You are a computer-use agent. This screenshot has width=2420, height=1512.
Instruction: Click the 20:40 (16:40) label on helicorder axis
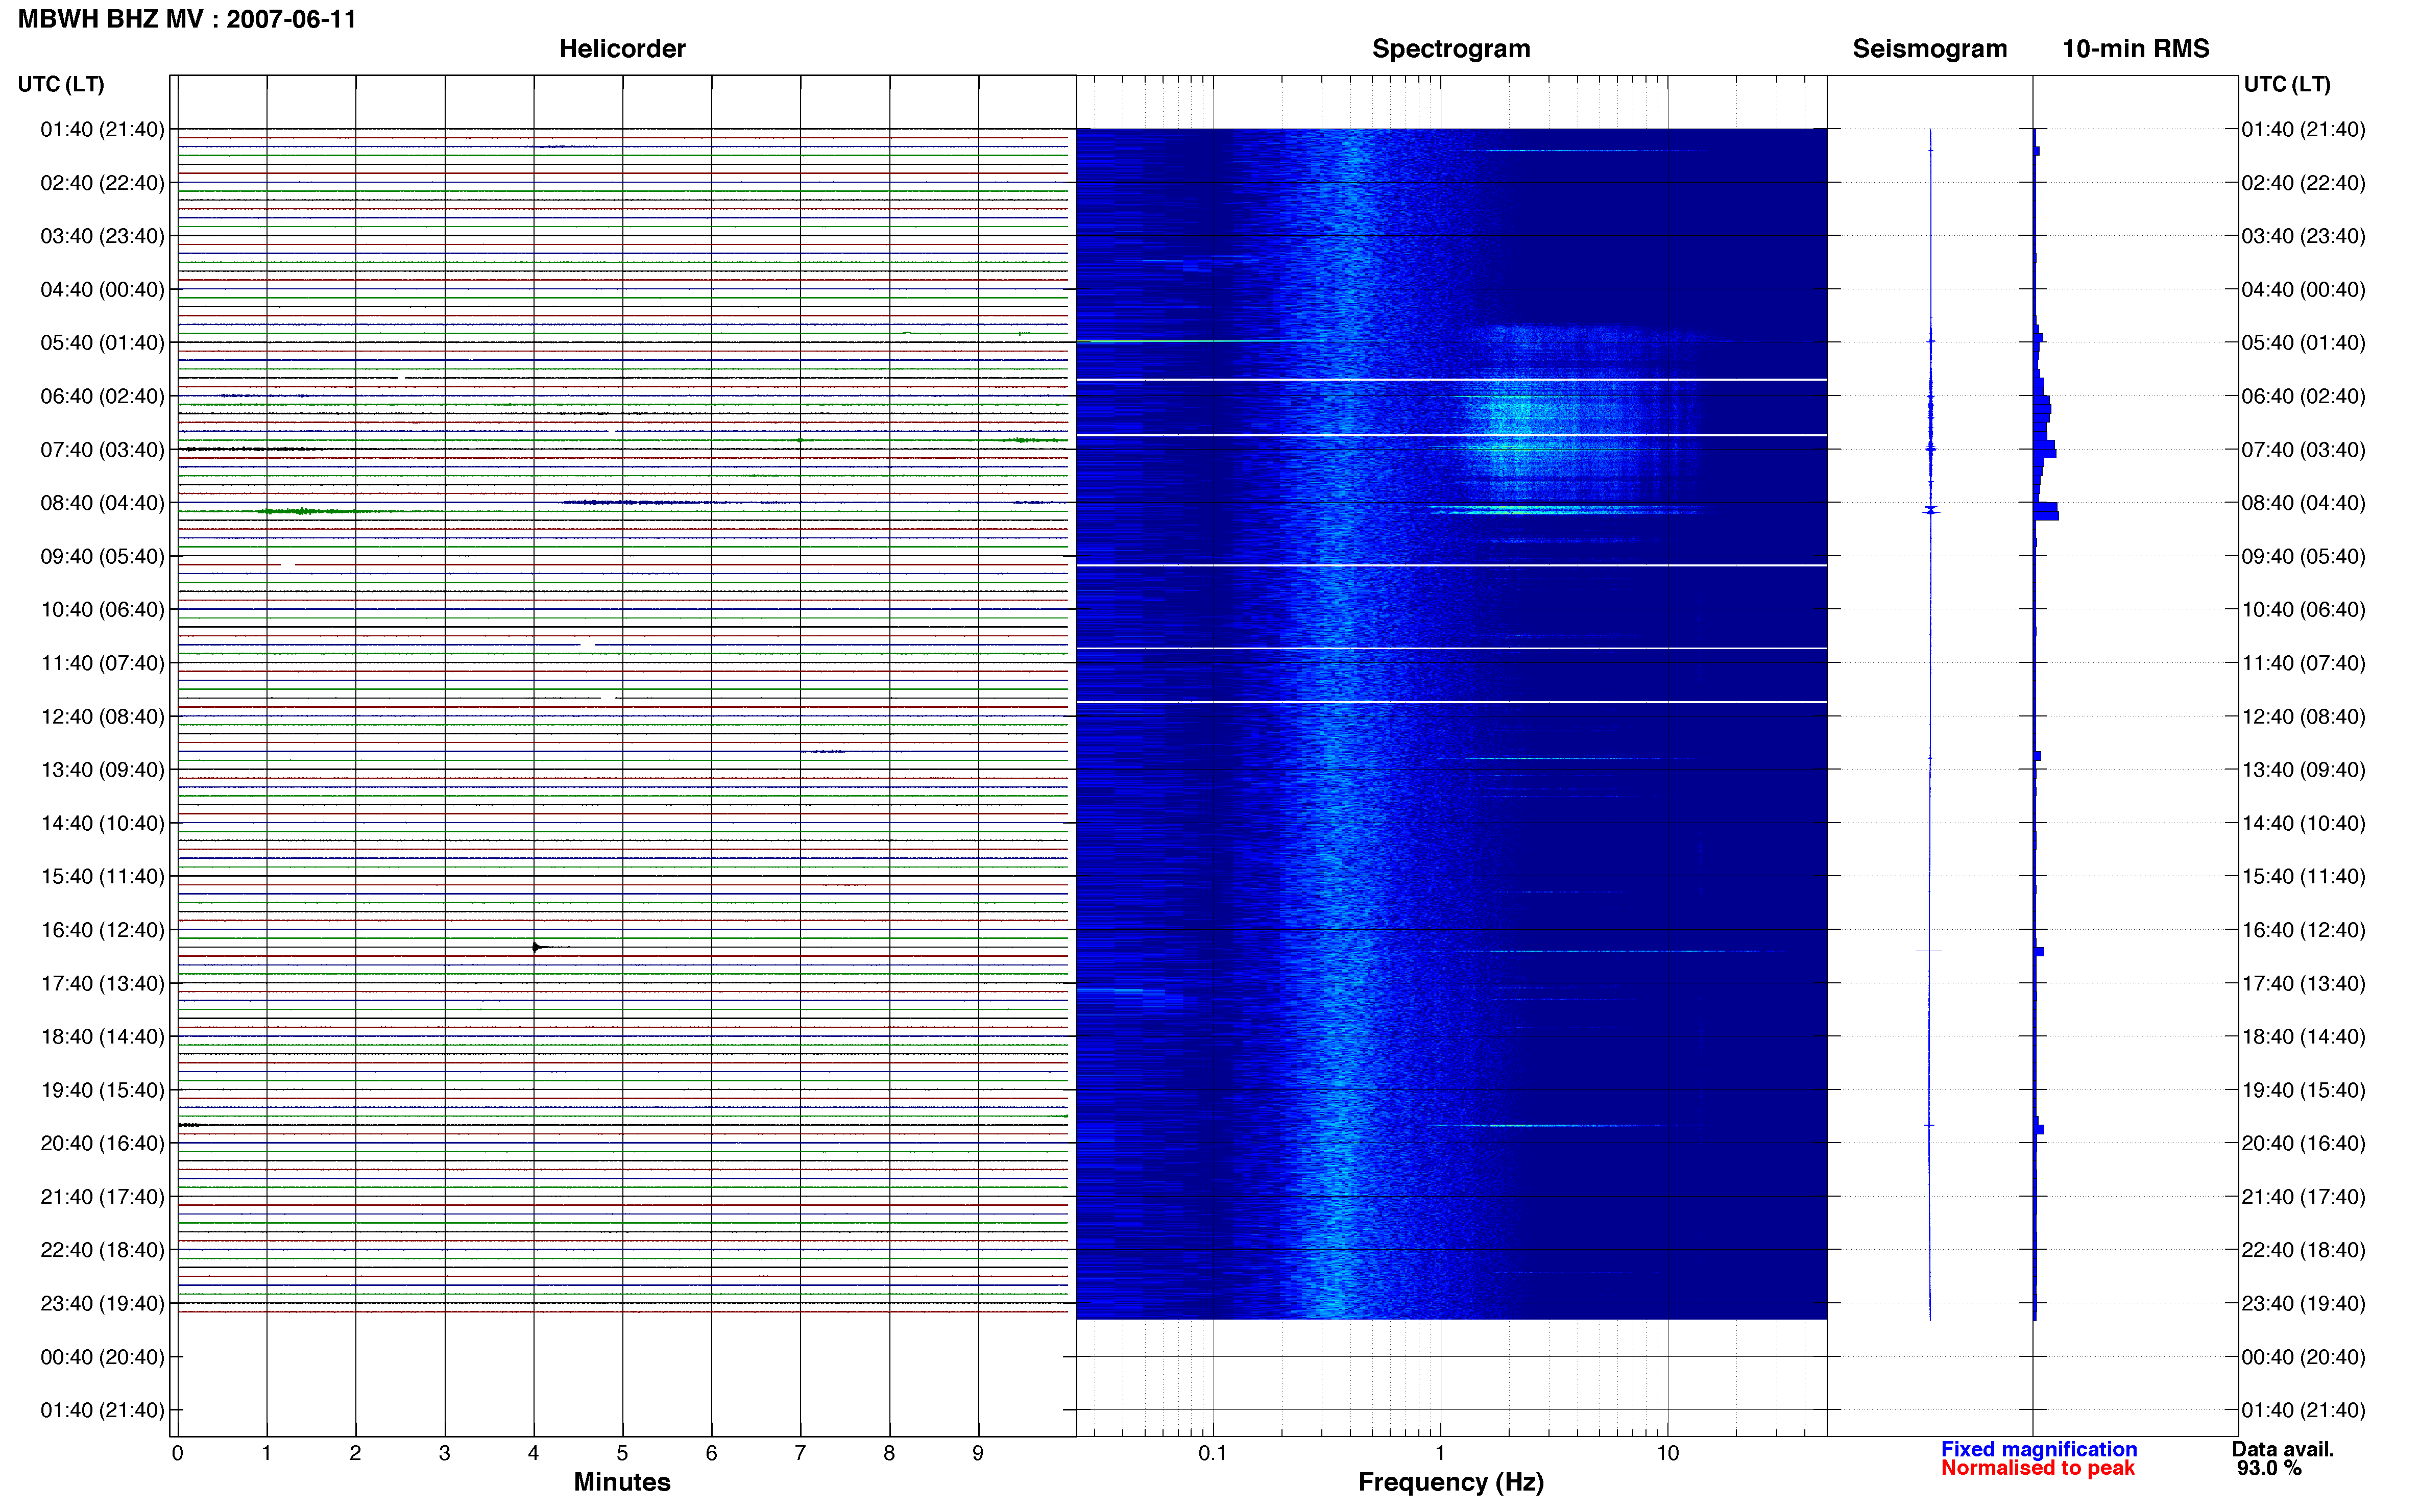pyautogui.click(x=102, y=1143)
